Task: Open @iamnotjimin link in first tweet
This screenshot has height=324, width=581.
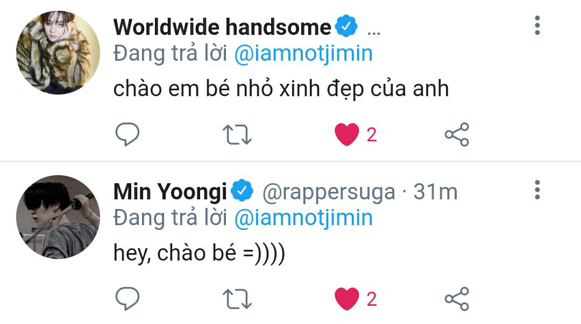Action: 303,54
